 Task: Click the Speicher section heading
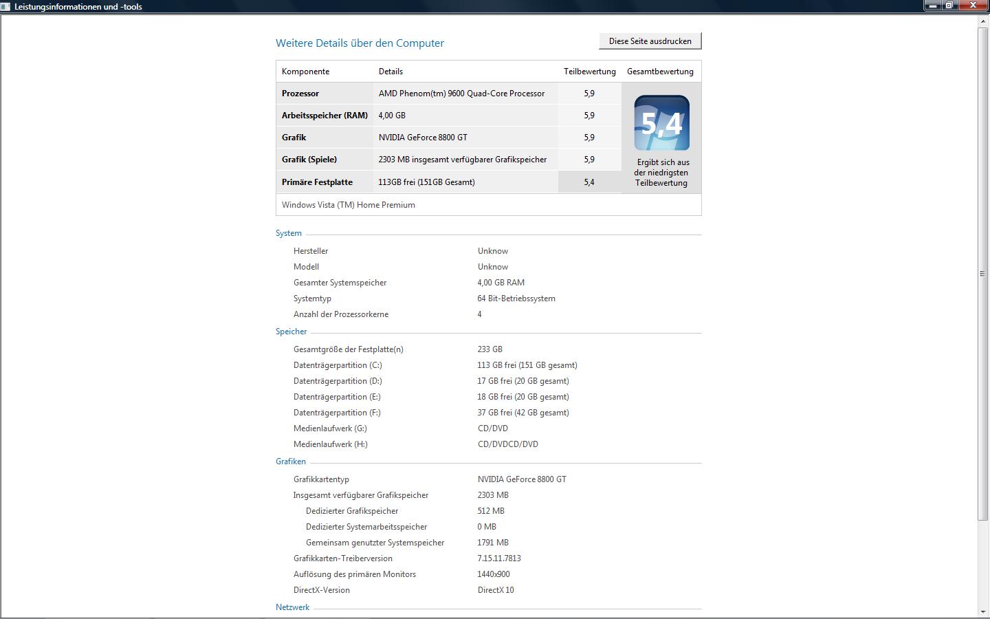[x=291, y=332]
